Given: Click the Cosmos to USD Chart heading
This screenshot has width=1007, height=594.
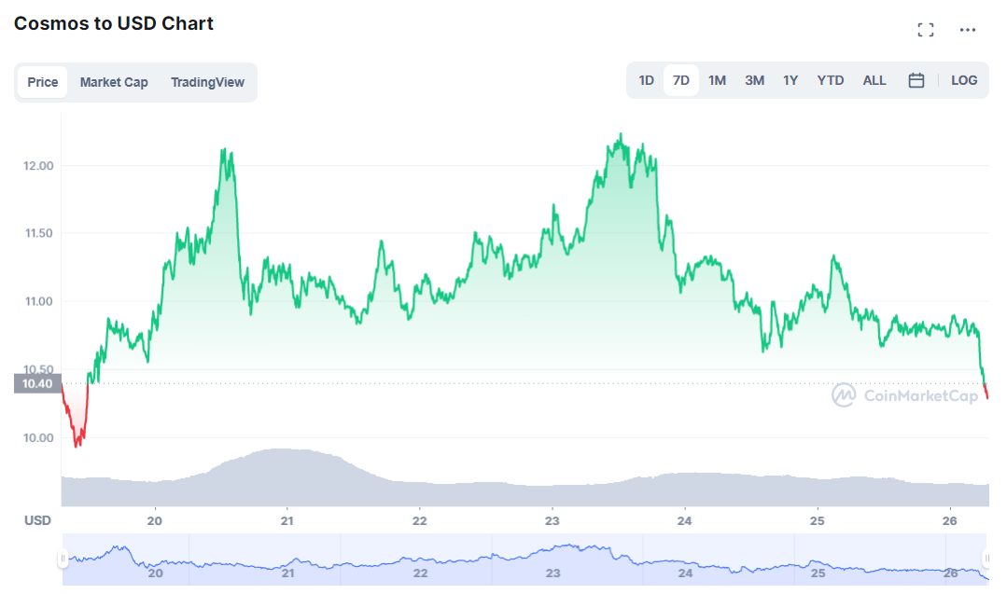Looking at the screenshot, I should coord(114,23).
